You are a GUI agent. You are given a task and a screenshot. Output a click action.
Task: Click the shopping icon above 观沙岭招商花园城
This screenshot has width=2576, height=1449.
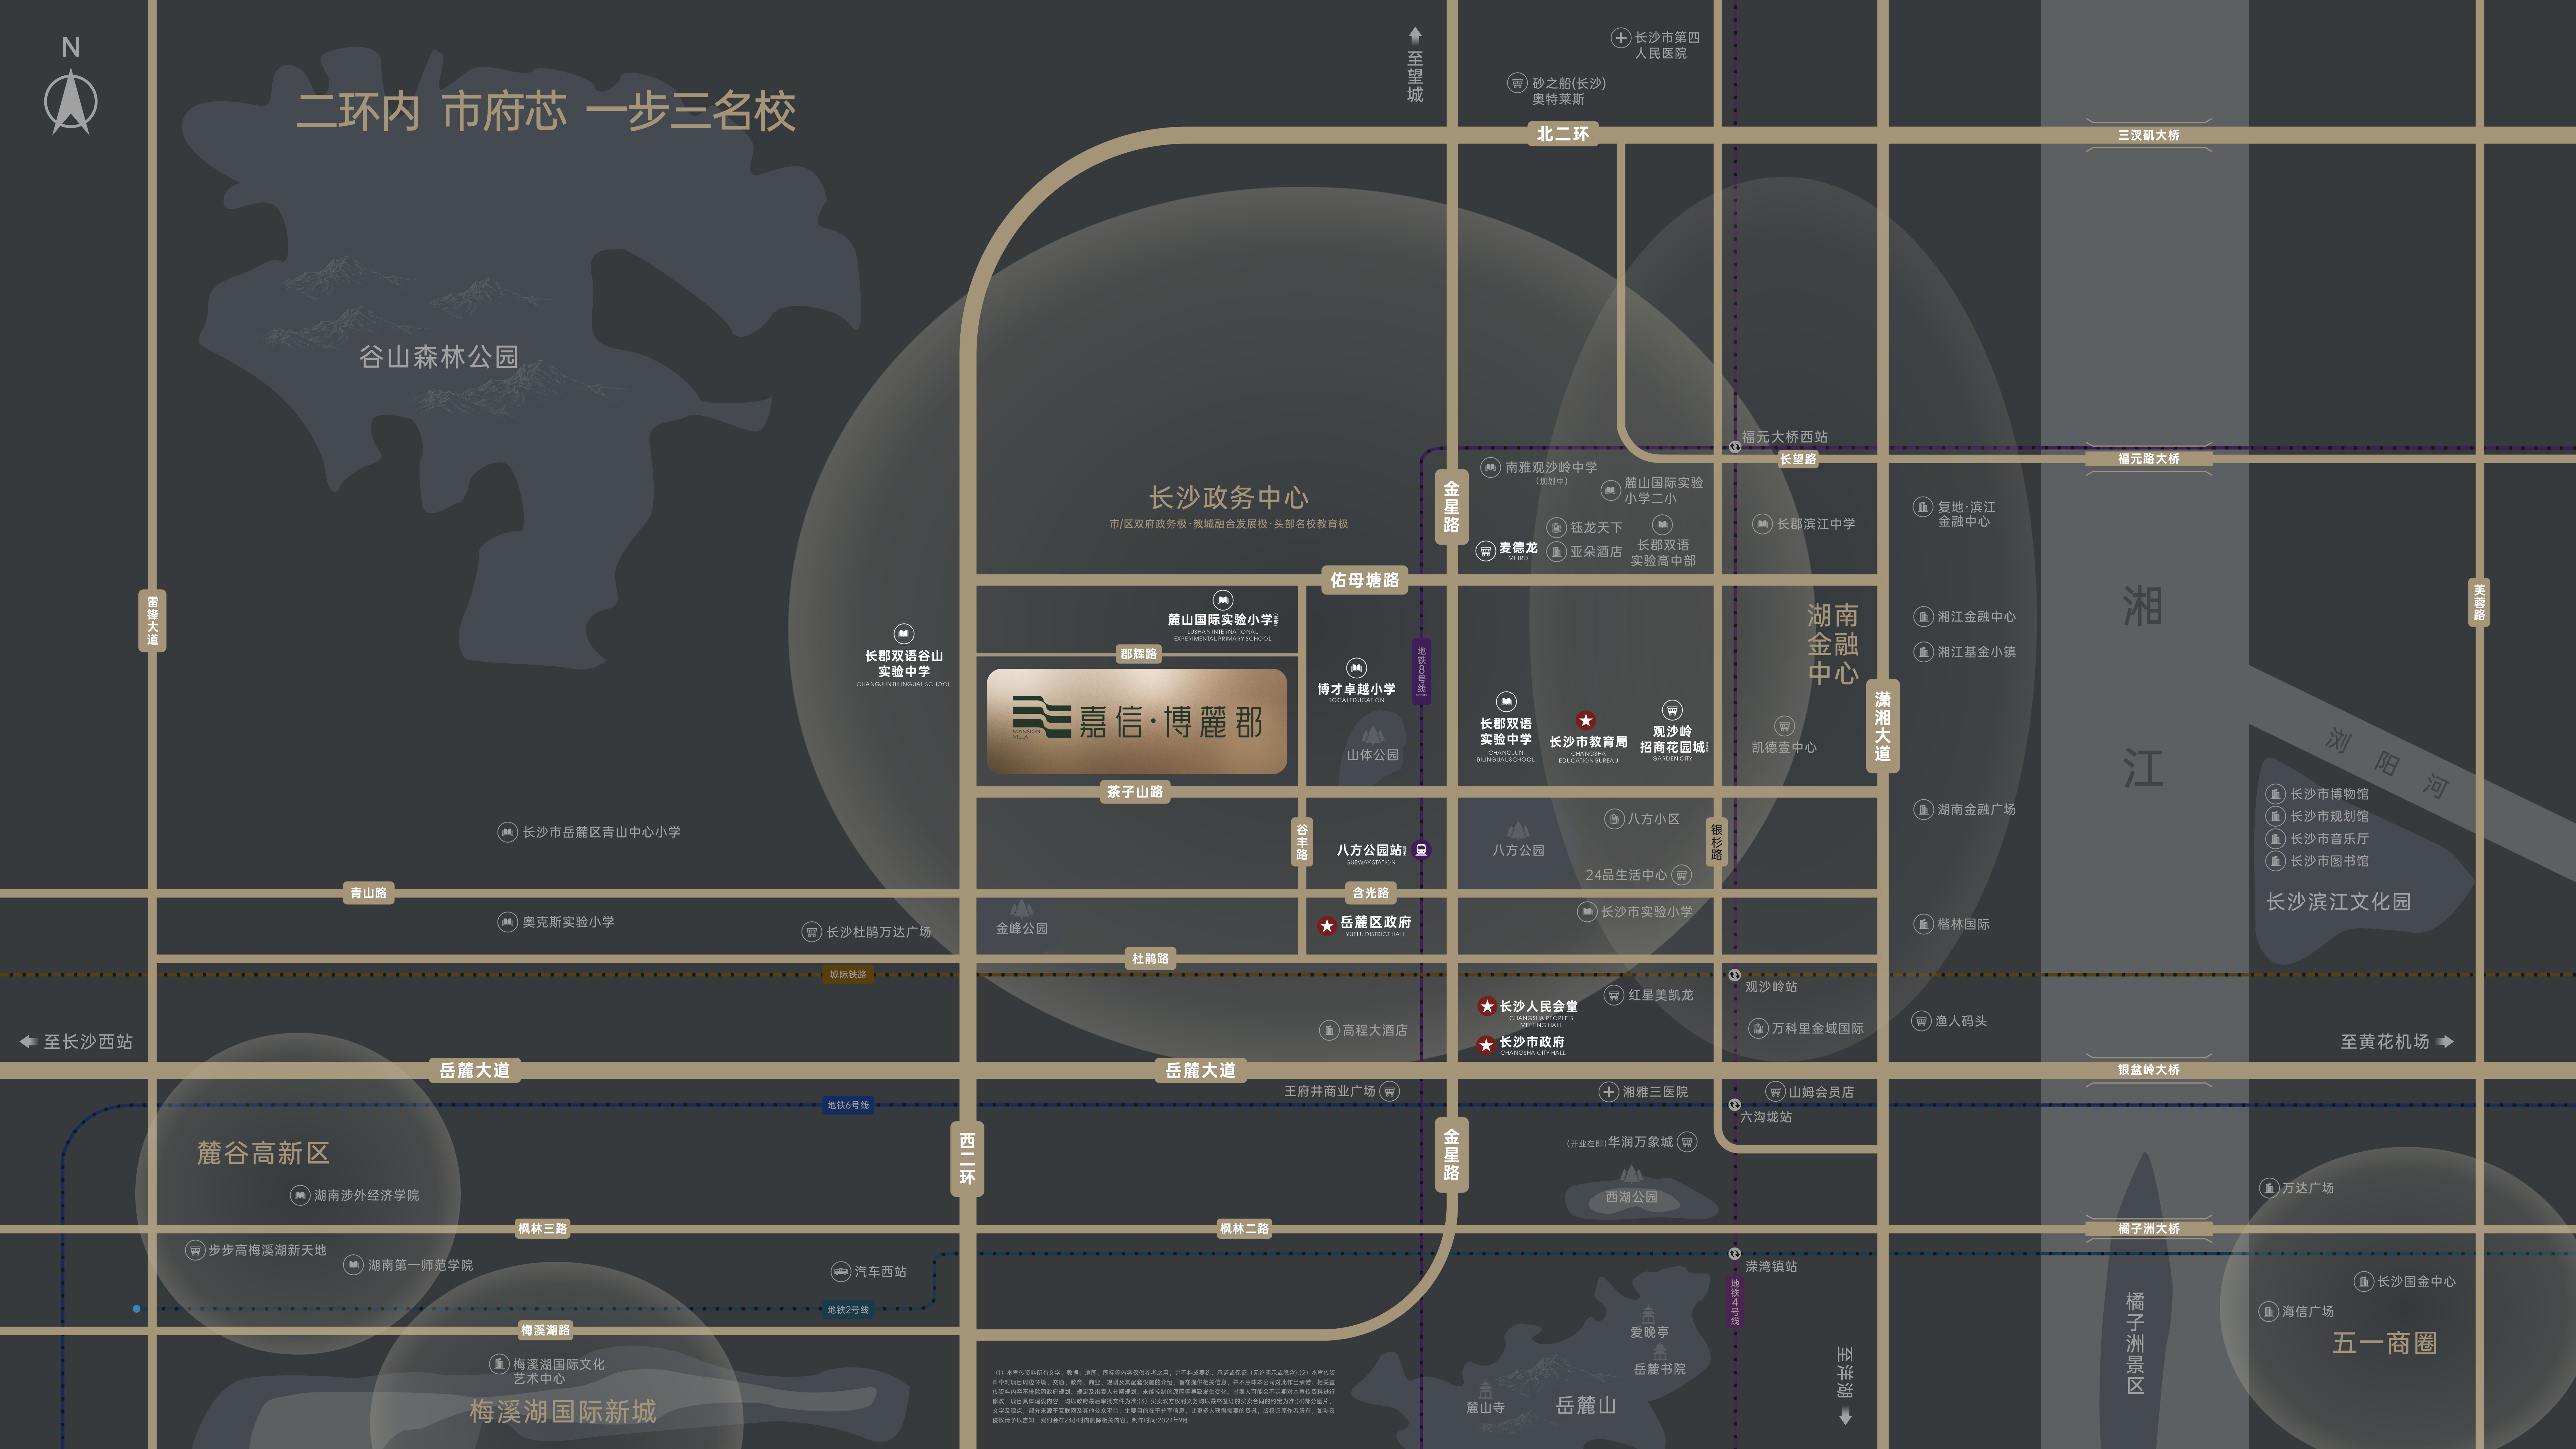pyautogui.click(x=1672, y=710)
